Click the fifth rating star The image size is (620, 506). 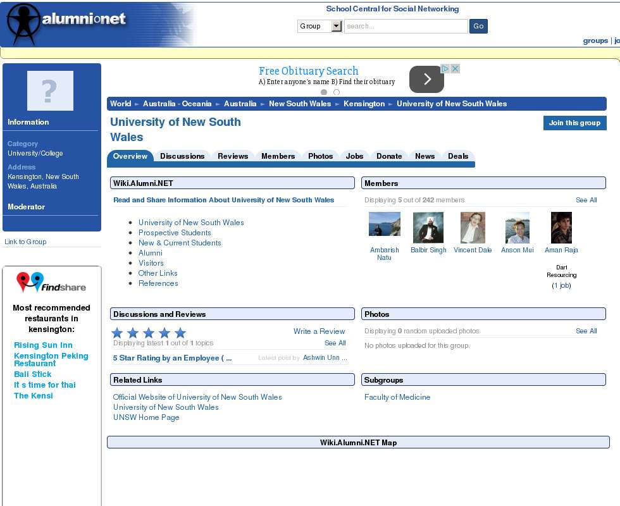[180, 333]
